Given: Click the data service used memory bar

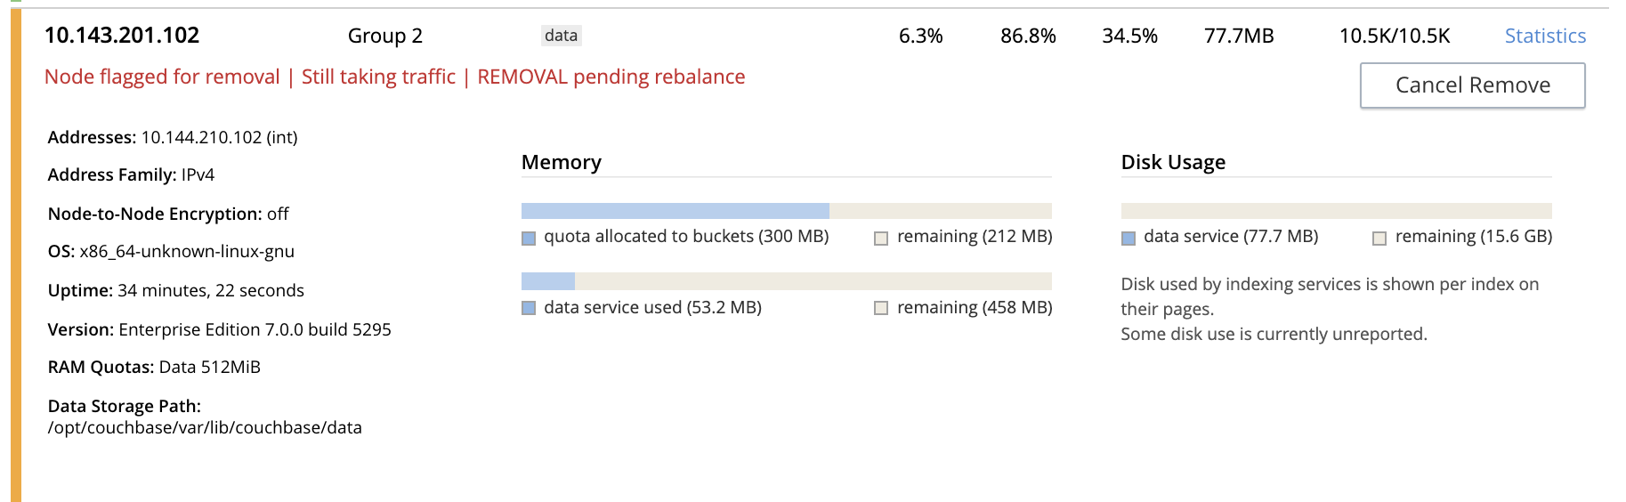Looking at the screenshot, I should (x=548, y=281).
